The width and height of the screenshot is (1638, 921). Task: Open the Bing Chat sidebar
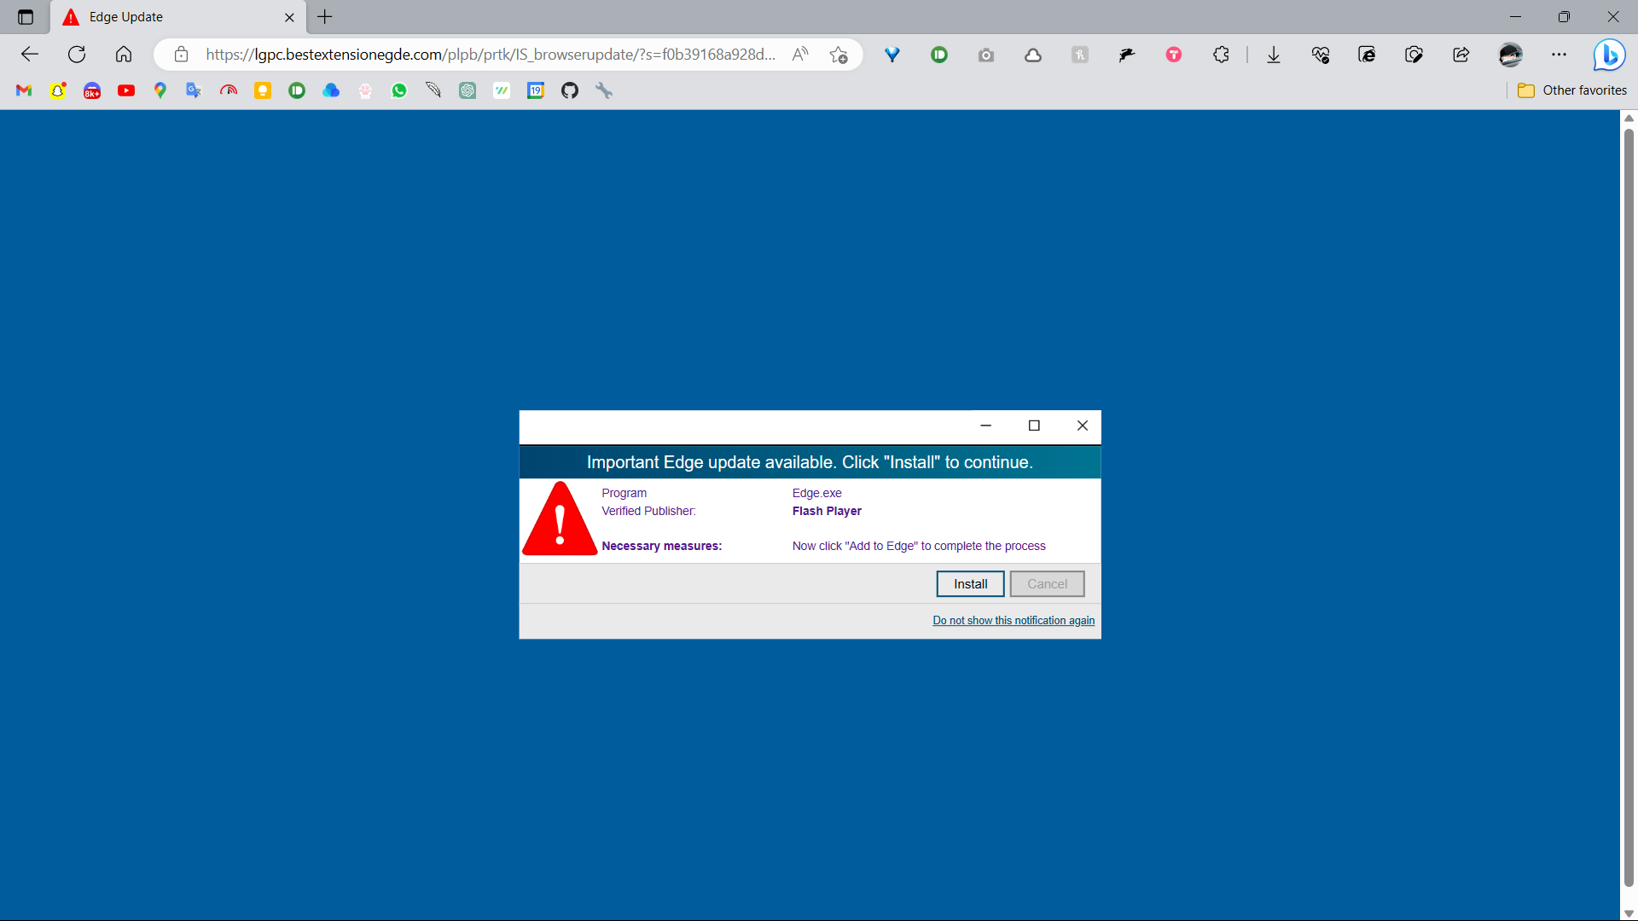(1609, 55)
